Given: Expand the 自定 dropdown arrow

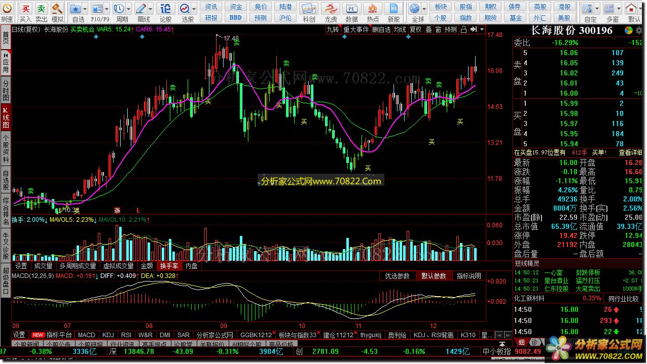Looking at the screenshot, I should click(597, 9).
